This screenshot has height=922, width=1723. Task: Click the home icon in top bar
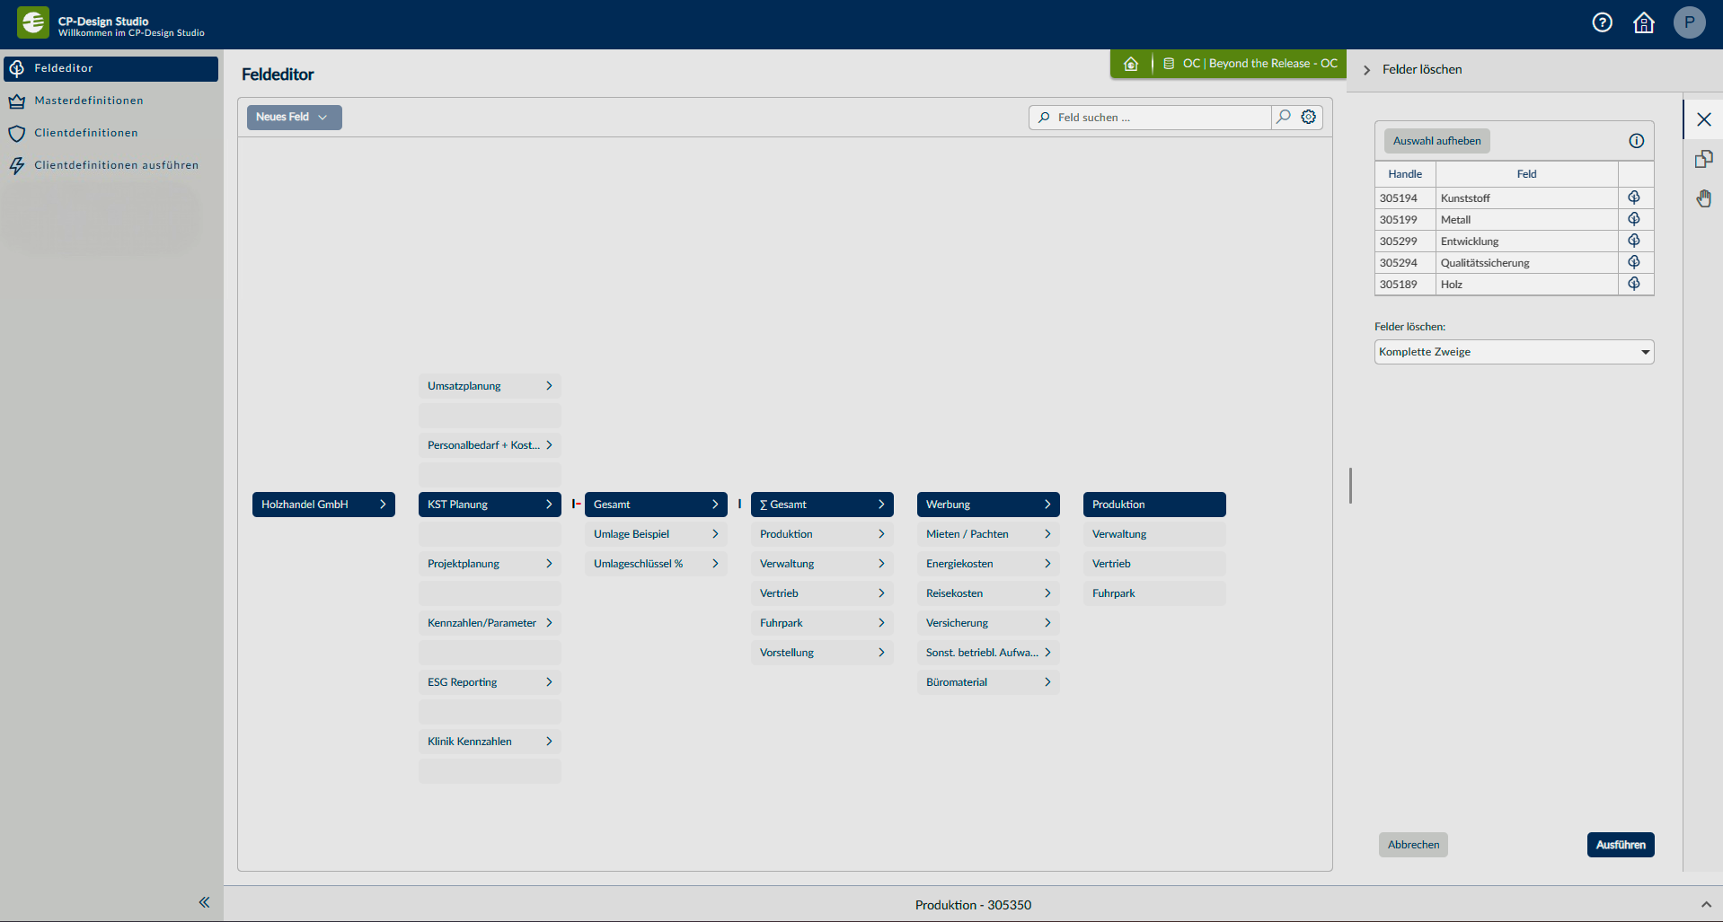tap(1644, 22)
